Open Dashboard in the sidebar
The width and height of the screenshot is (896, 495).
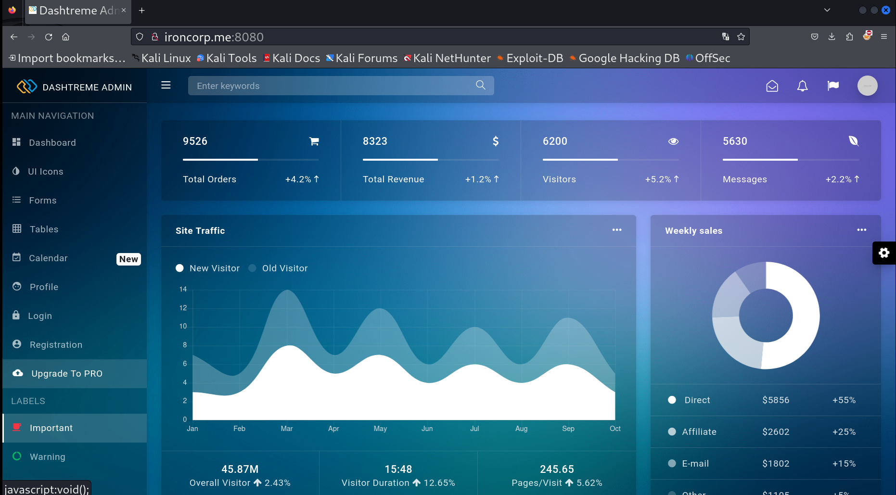[75, 142]
